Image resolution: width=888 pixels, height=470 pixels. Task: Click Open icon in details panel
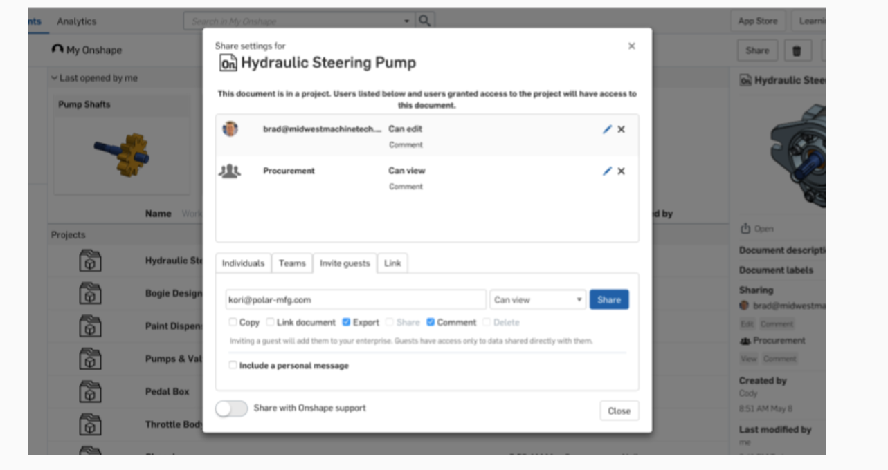(745, 228)
